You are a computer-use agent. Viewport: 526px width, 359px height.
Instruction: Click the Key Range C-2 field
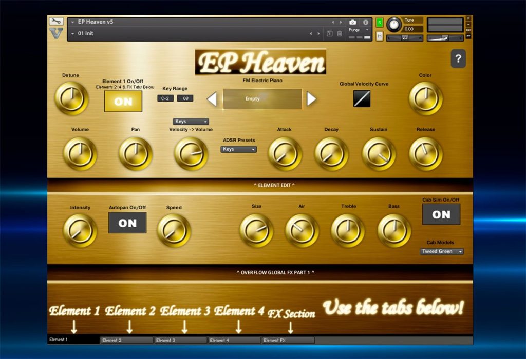[165, 98]
